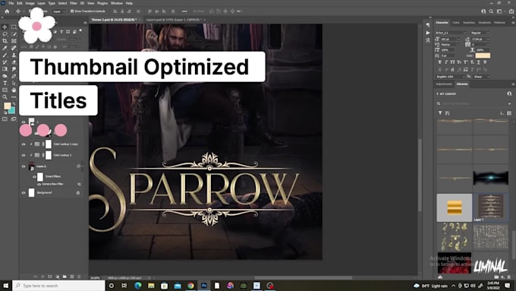Open the Filter menu
Image resolution: width=516 pixels, height=291 pixels.
pyautogui.click(x=74, y=3)
